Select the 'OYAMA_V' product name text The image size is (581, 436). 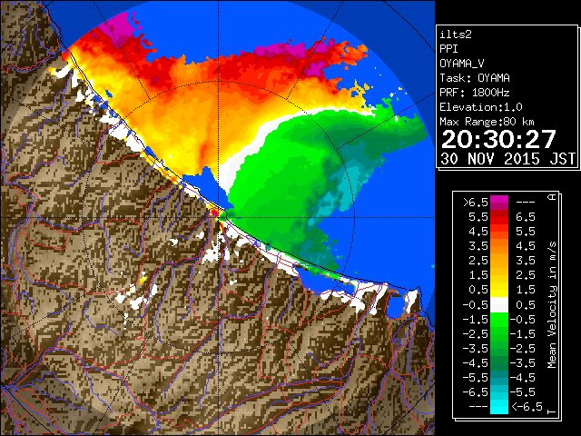pyautogui.click(x=462, y=64)
